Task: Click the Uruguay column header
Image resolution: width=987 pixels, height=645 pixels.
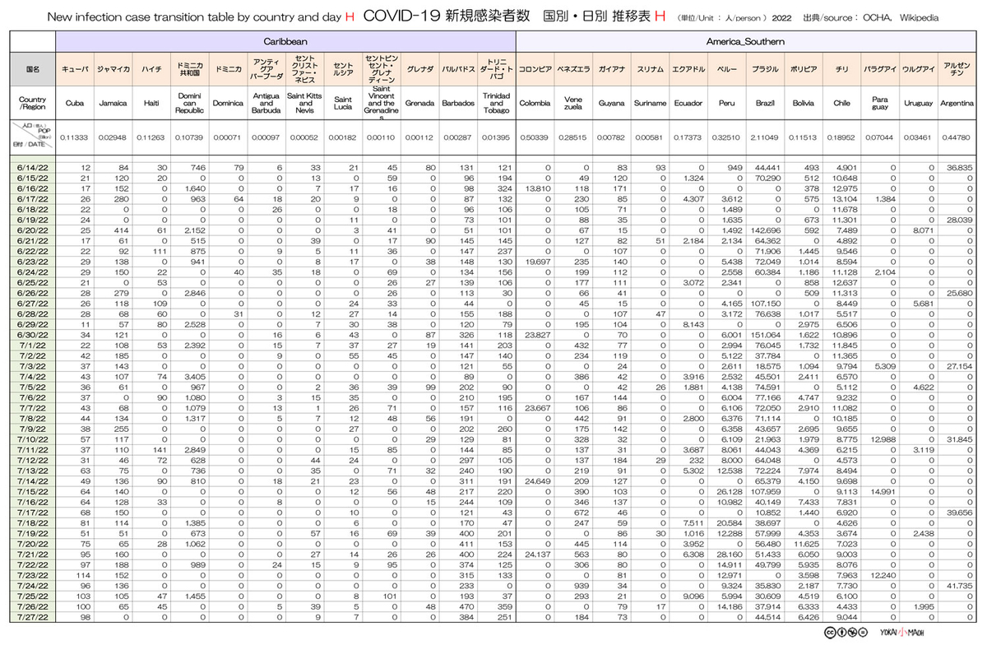Action: pyautogui.click(x=919, y=104)
